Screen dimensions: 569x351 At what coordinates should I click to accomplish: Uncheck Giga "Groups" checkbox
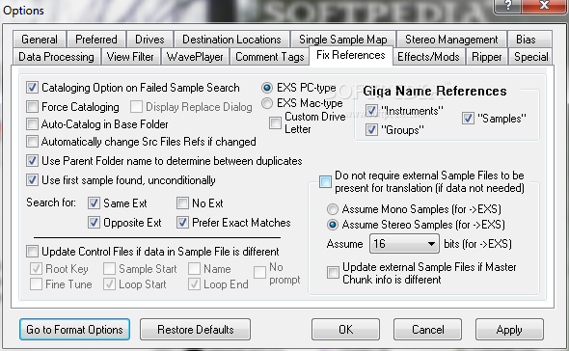tap(371, 129)
